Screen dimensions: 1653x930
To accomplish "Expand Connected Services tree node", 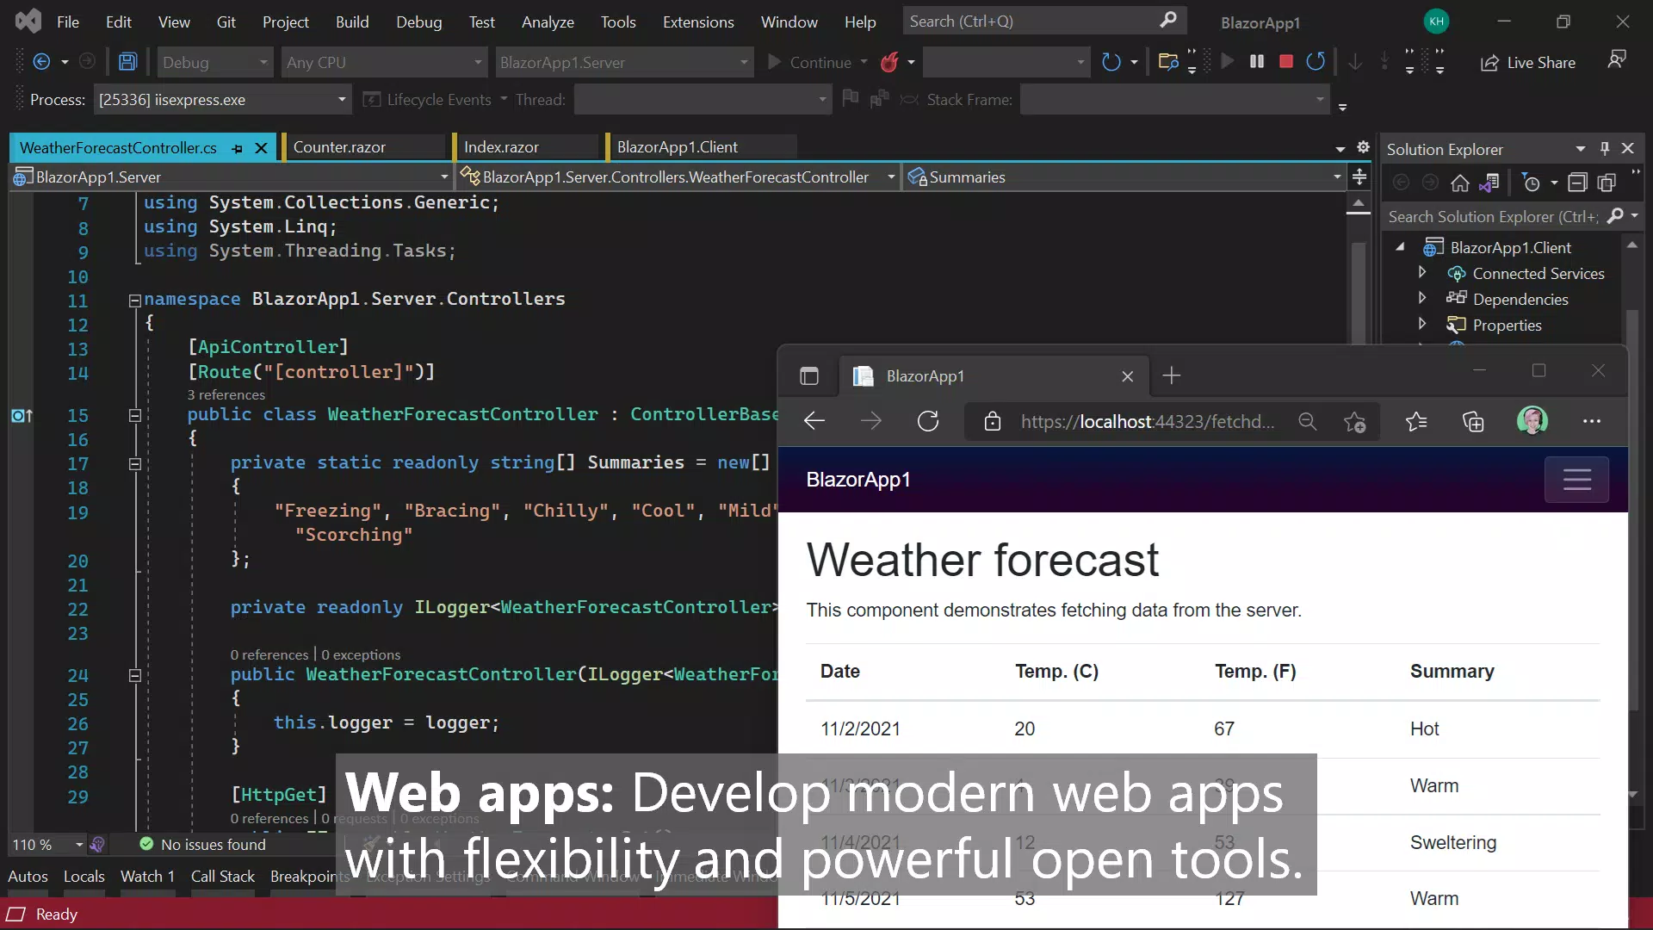I will tap(1422, 272).
